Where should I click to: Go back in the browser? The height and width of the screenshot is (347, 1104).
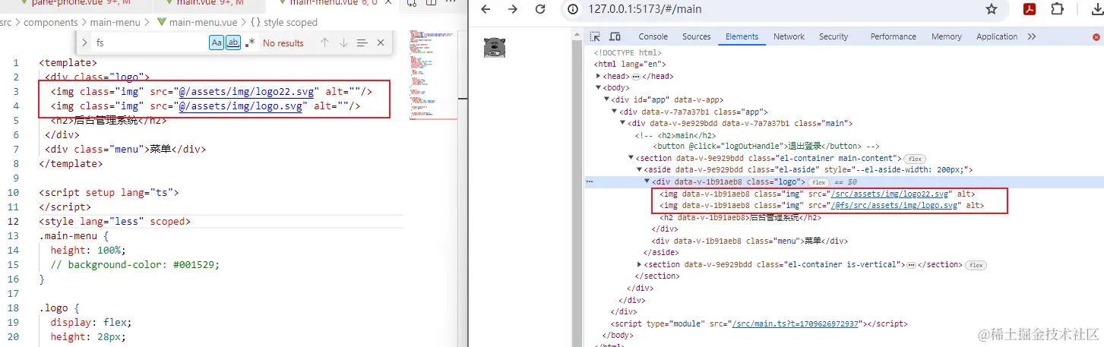(486, 9)
